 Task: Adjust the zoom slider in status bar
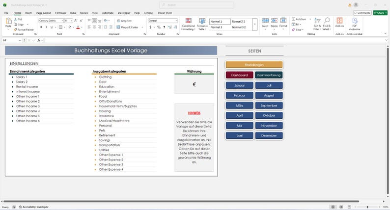(367, 207)
